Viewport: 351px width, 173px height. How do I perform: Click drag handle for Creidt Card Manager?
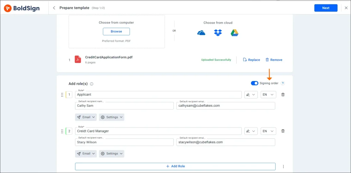[x=62, y=131]
